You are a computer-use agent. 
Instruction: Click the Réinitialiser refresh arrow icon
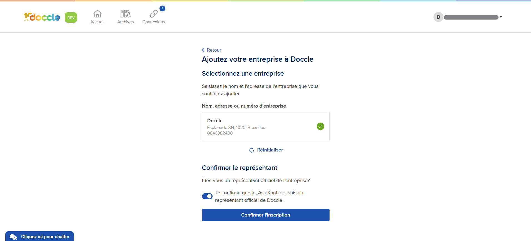coord(251,150)
